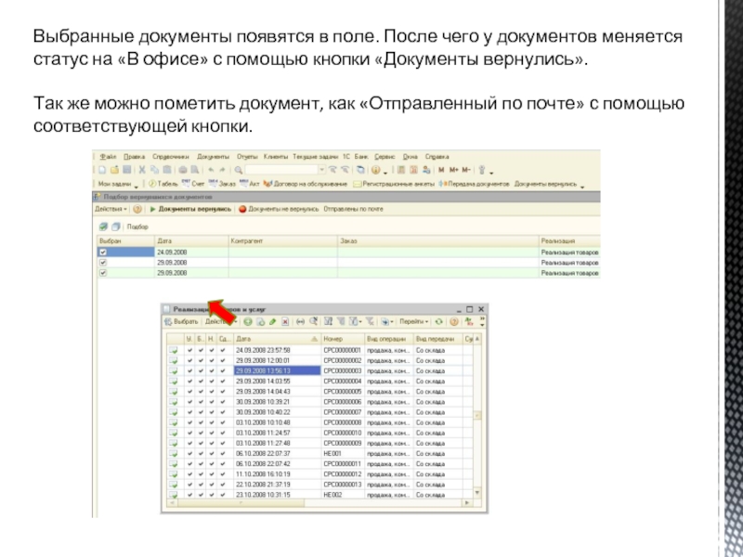Click the red delete-mark icon in Реализация toolbar
This screenshot has height=557, width=743.
pos(285,321)
